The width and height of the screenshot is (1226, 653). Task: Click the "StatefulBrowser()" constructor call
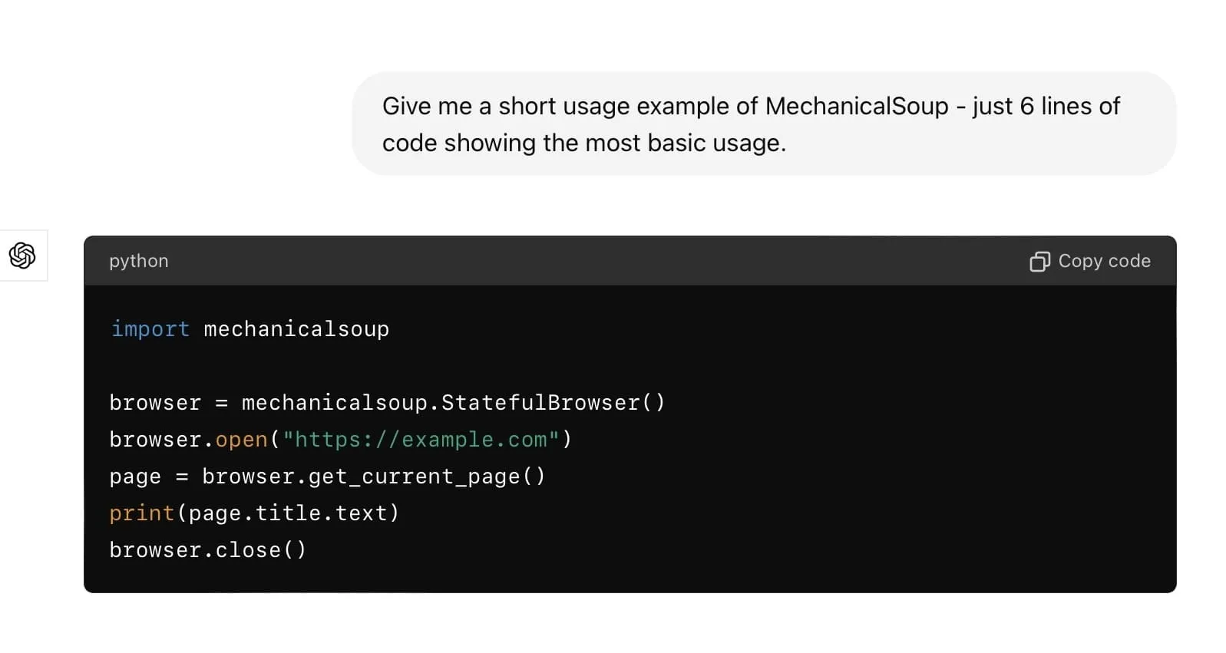pos(553,403)
